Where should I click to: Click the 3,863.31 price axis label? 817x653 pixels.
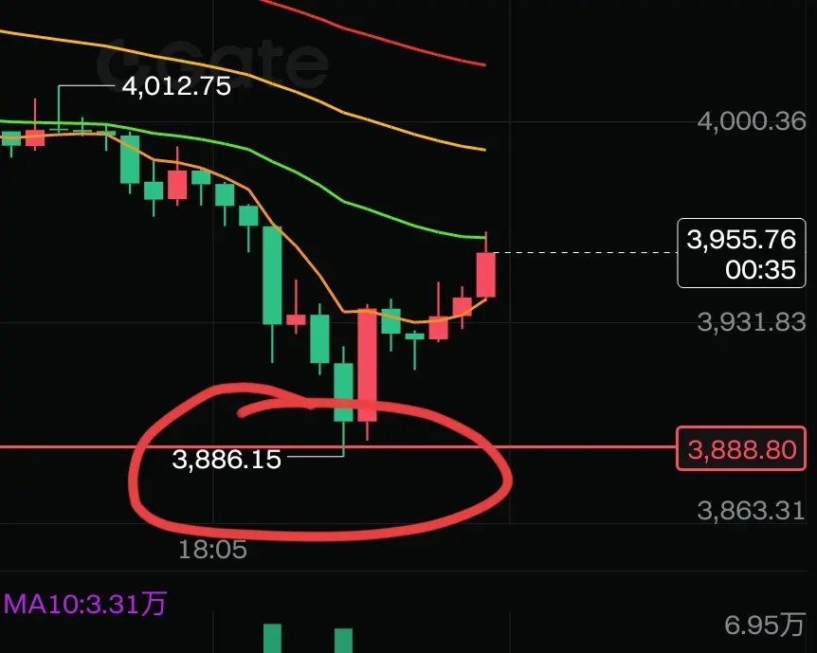(751, 511)
